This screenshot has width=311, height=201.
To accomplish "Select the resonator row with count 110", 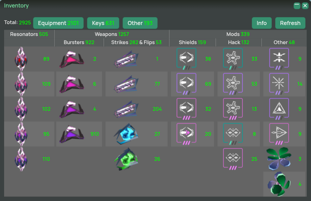I will click(29, 159).
